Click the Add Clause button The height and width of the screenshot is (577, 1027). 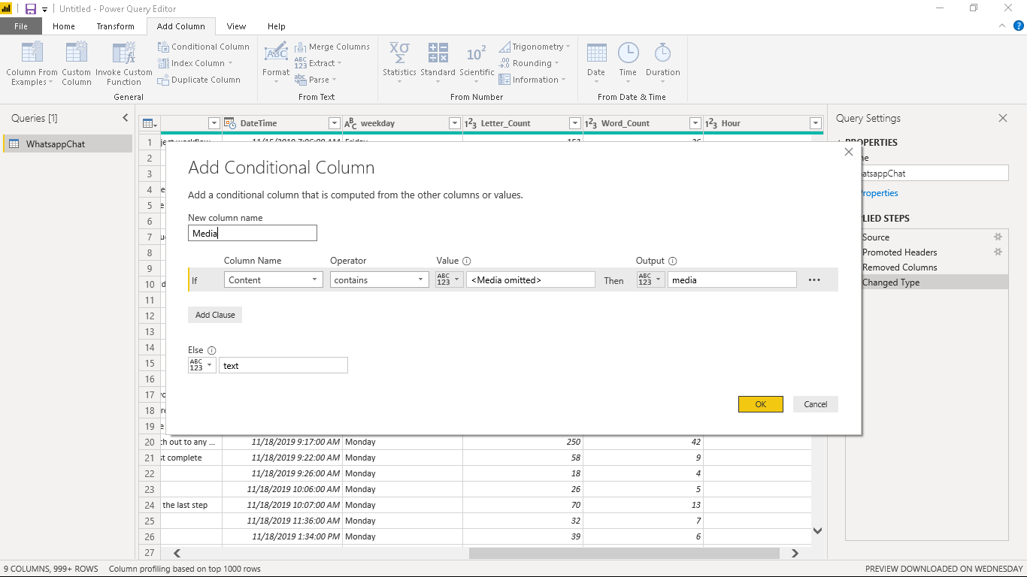tap(215, 315)
